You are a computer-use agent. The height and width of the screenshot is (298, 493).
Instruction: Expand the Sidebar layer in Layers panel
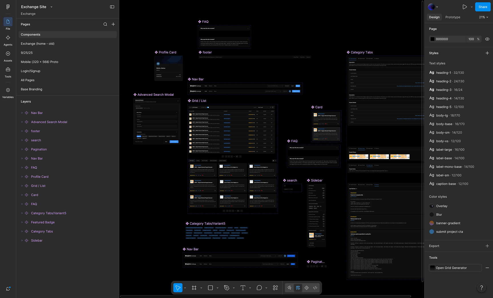pos(22,240)
